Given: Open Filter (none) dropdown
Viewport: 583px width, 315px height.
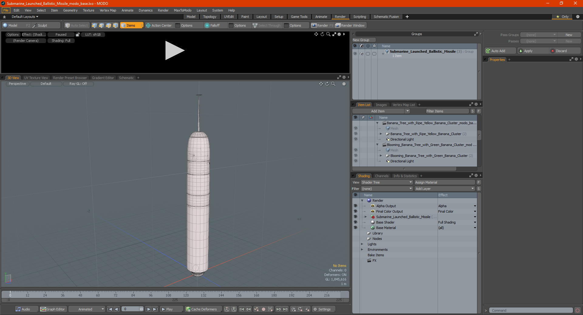Looking at the screenshot, I should tap(387, 189).
